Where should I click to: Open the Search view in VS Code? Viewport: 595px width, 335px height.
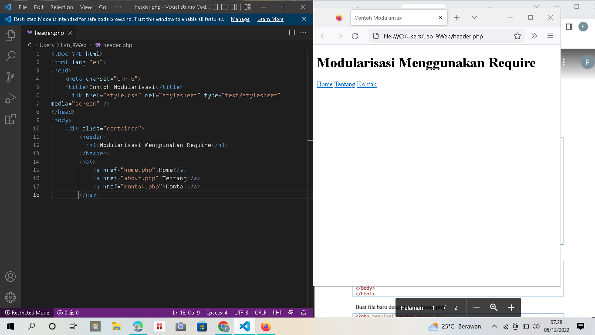click(10, 56)
